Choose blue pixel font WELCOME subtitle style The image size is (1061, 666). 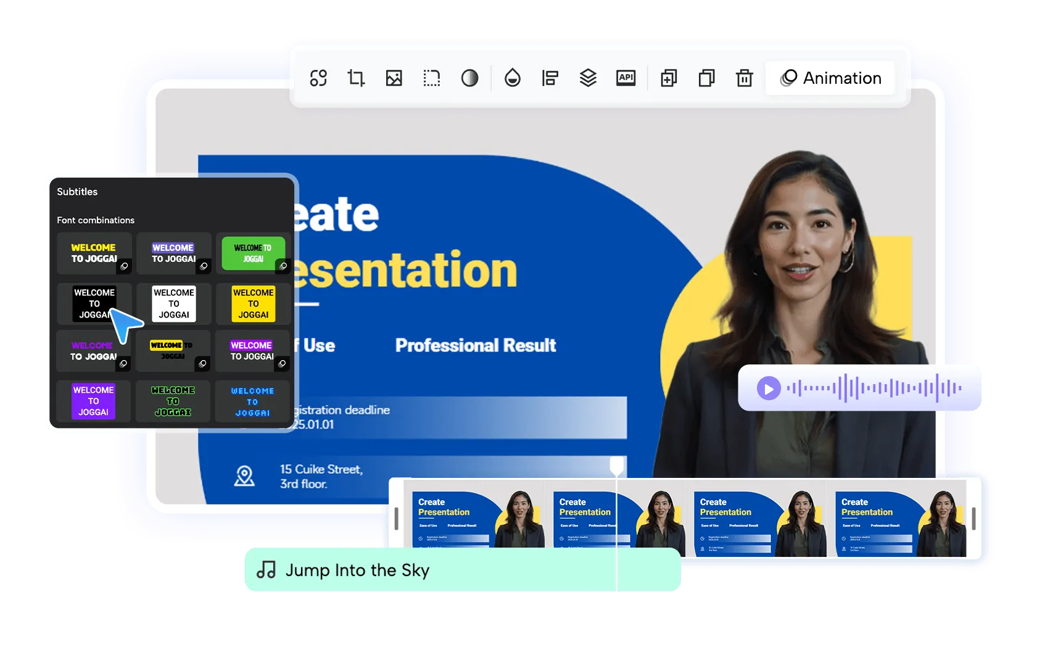point(253,401)
